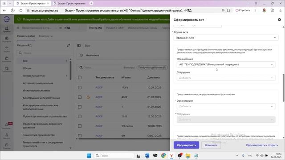Open the Форма акта dropdown showing Приказ 344/пр
285x160 pixels.
pyautogui.click(x=226, y=38)
